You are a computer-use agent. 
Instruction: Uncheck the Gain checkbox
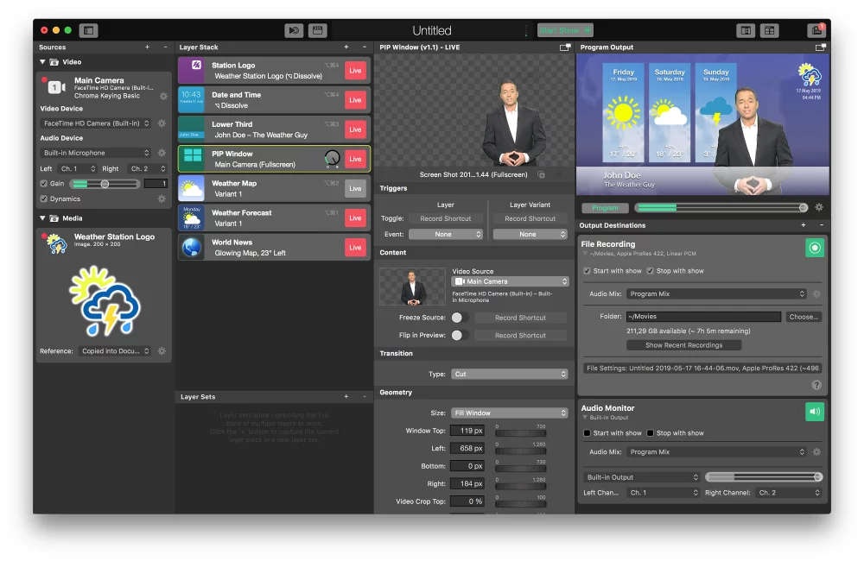point(43,183)
